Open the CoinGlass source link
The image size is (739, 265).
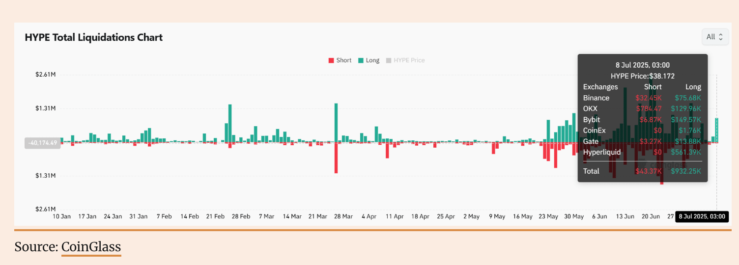pyautogui.click(x=91, y=247)
